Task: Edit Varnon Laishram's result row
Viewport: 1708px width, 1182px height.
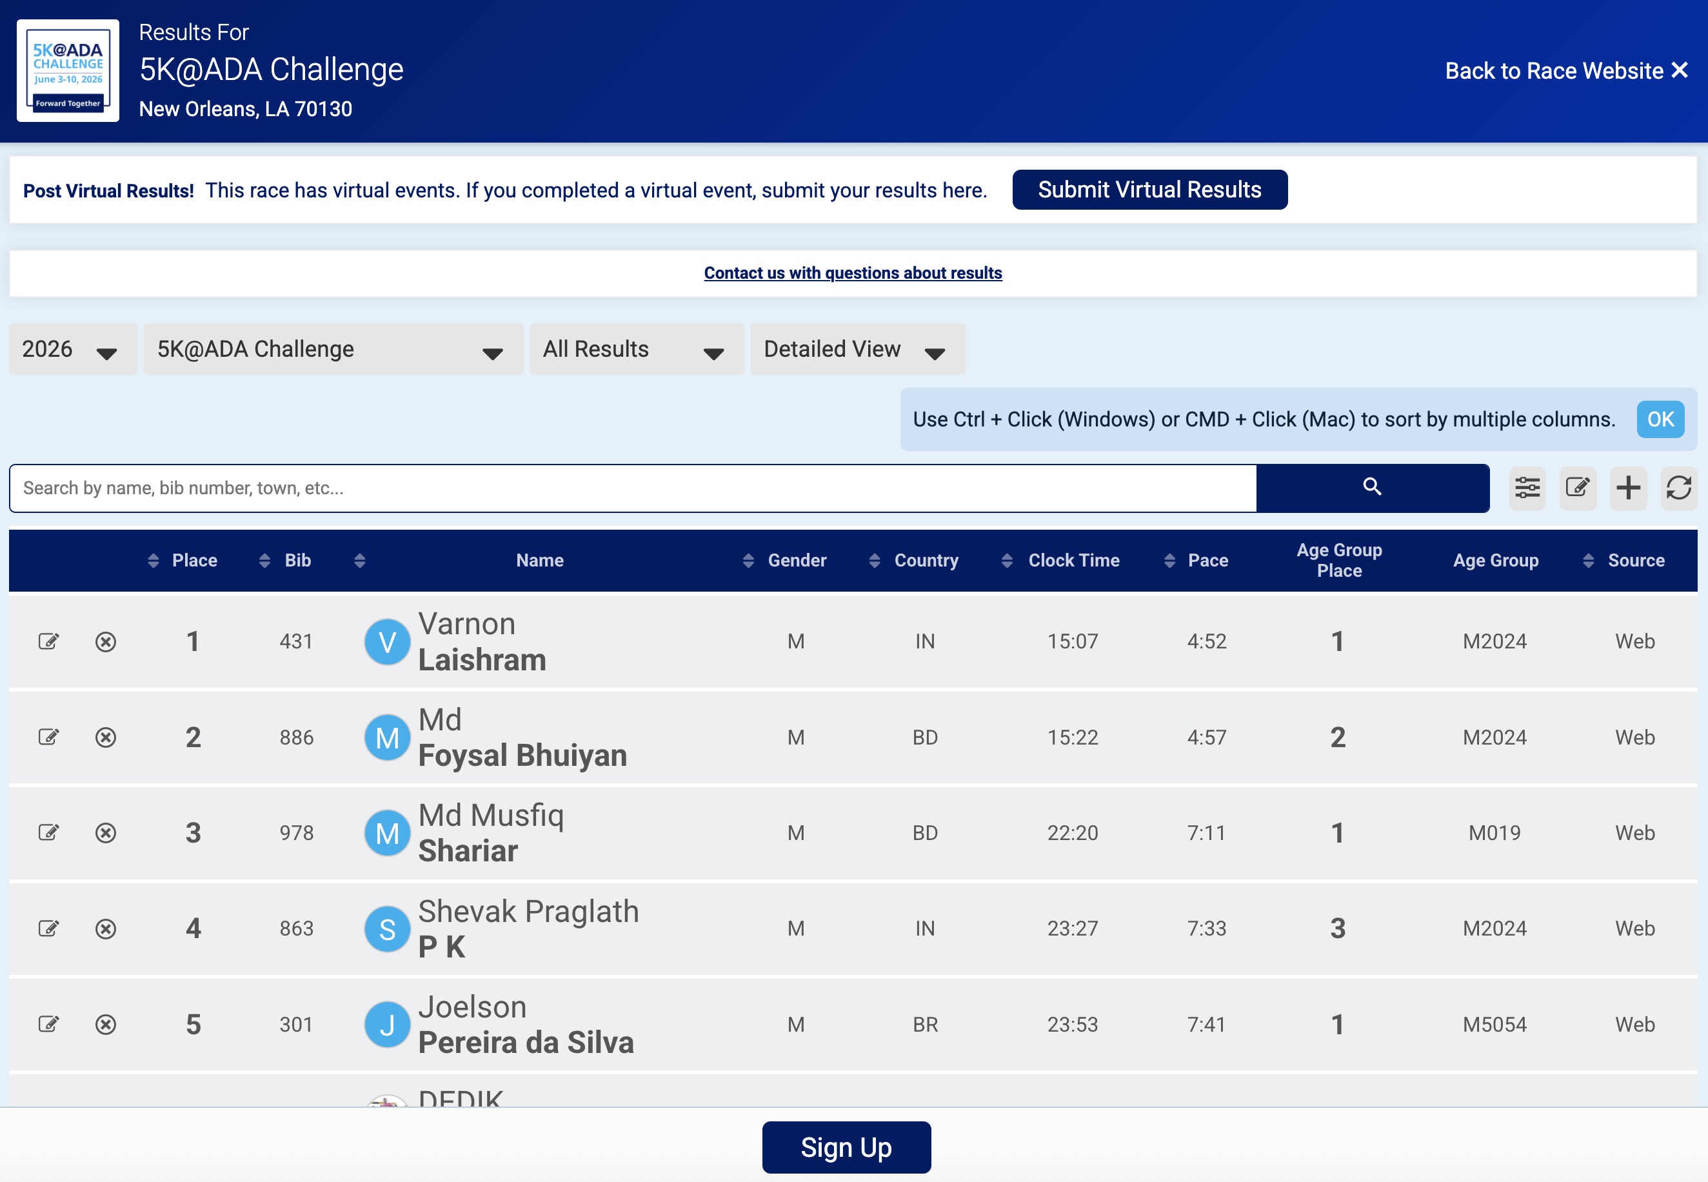Action: [x=49, y=641]
